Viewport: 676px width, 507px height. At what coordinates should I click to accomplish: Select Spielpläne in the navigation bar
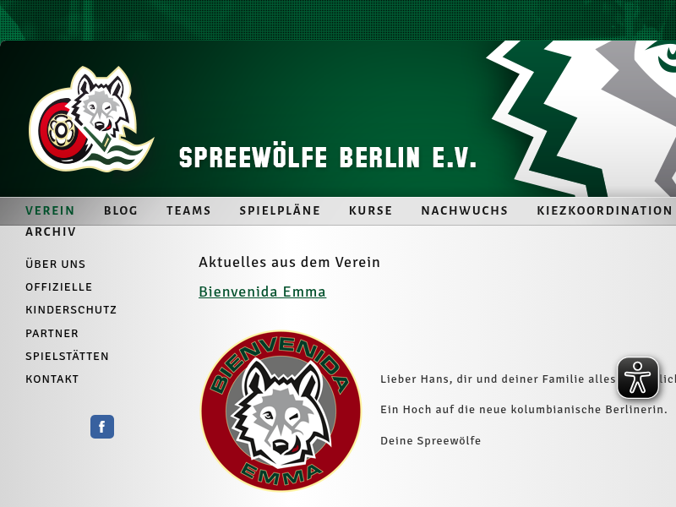pyautogui.click(x=280, y=210)
